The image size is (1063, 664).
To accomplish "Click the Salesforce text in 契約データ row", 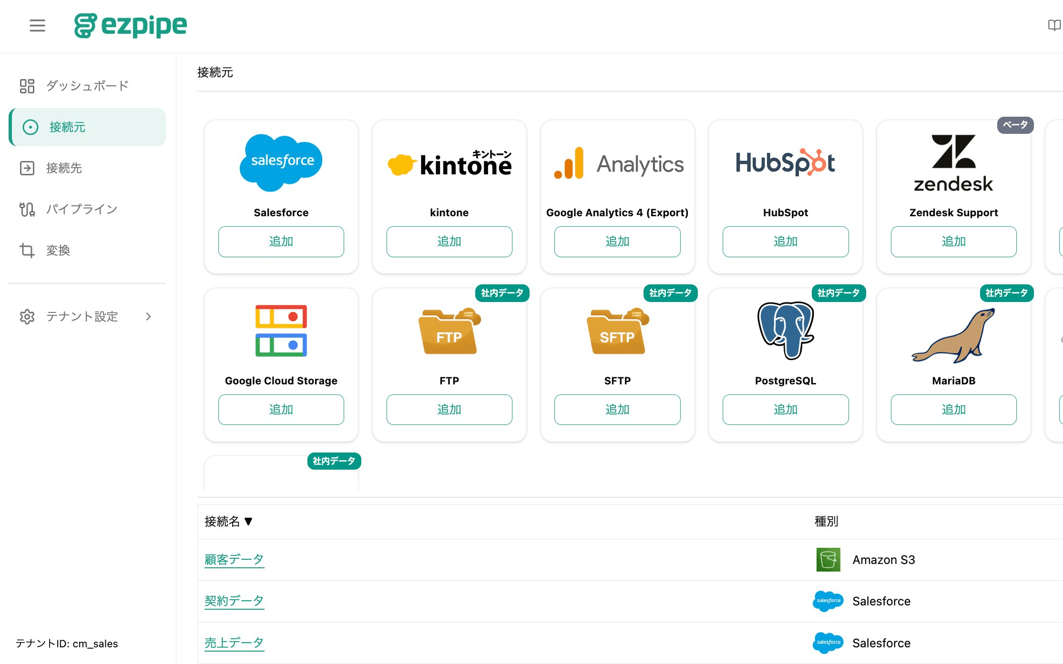I will click(881, 601).
